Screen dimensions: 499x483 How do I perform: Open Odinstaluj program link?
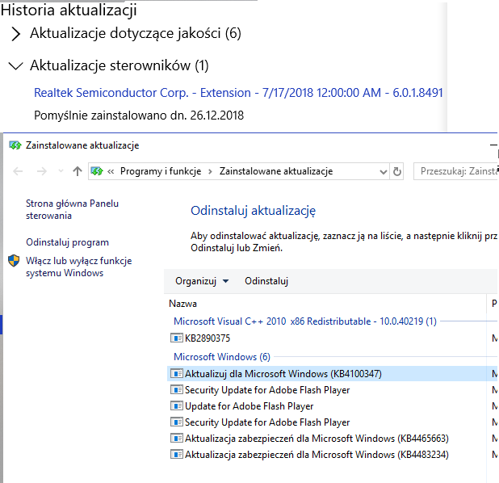click(x=68, y=242)
